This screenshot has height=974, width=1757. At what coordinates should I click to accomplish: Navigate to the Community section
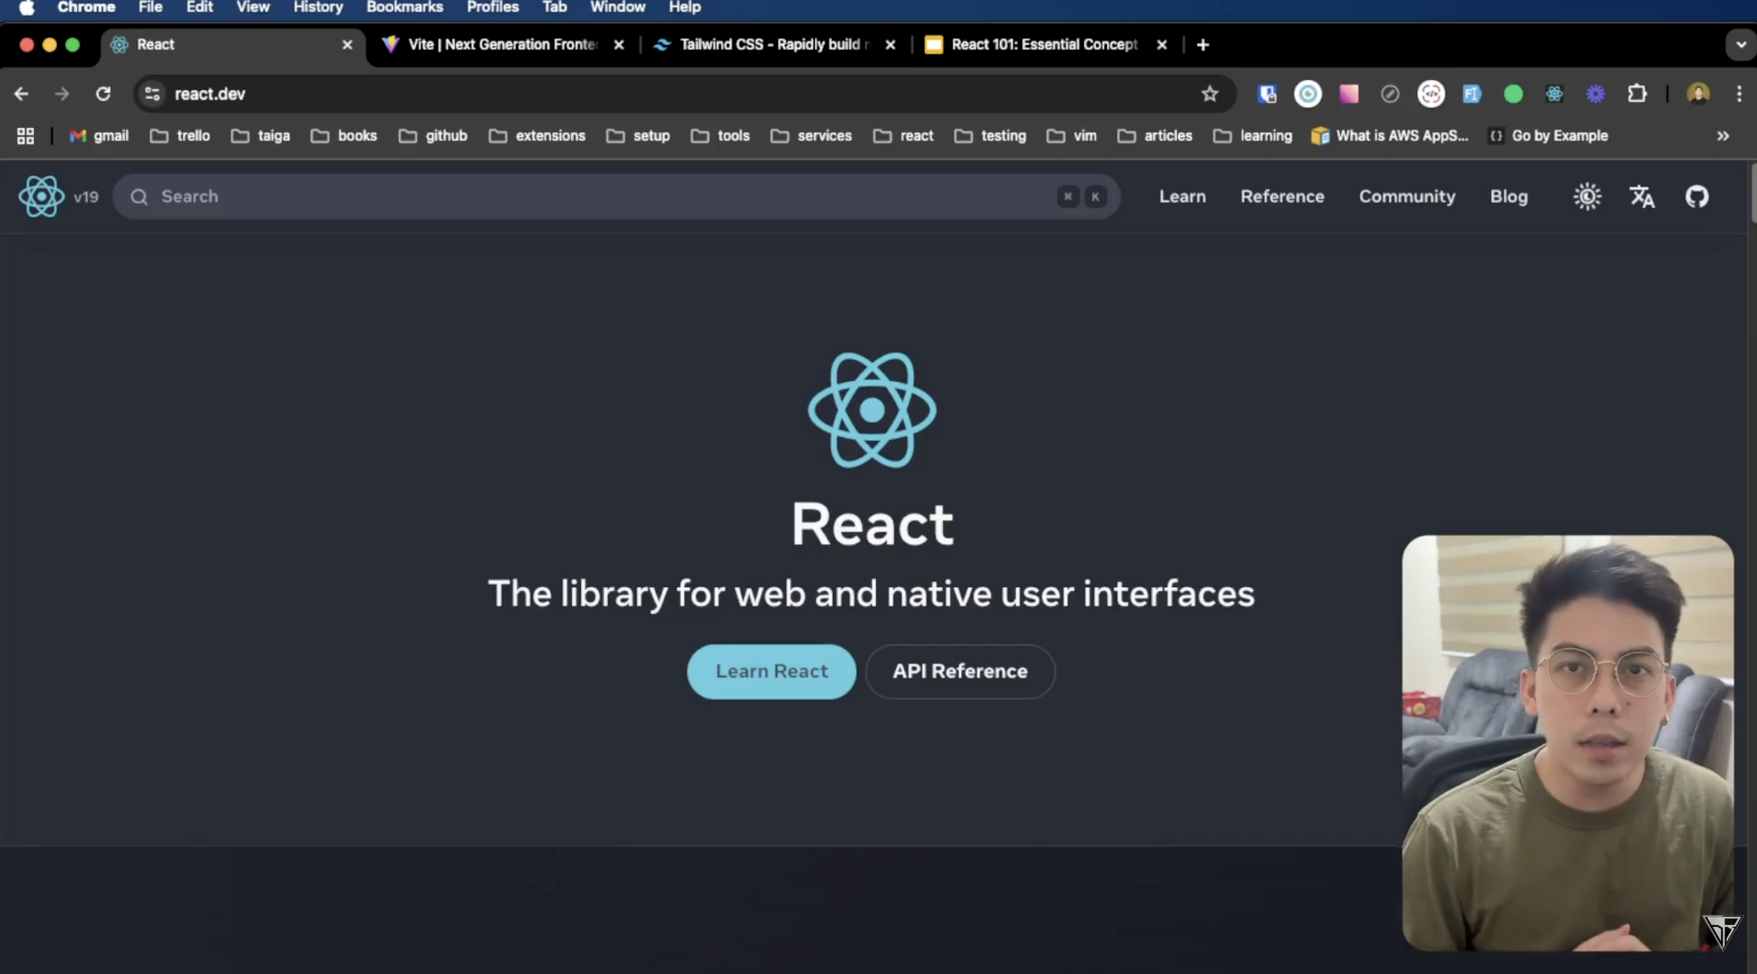tap(1407, 196)
